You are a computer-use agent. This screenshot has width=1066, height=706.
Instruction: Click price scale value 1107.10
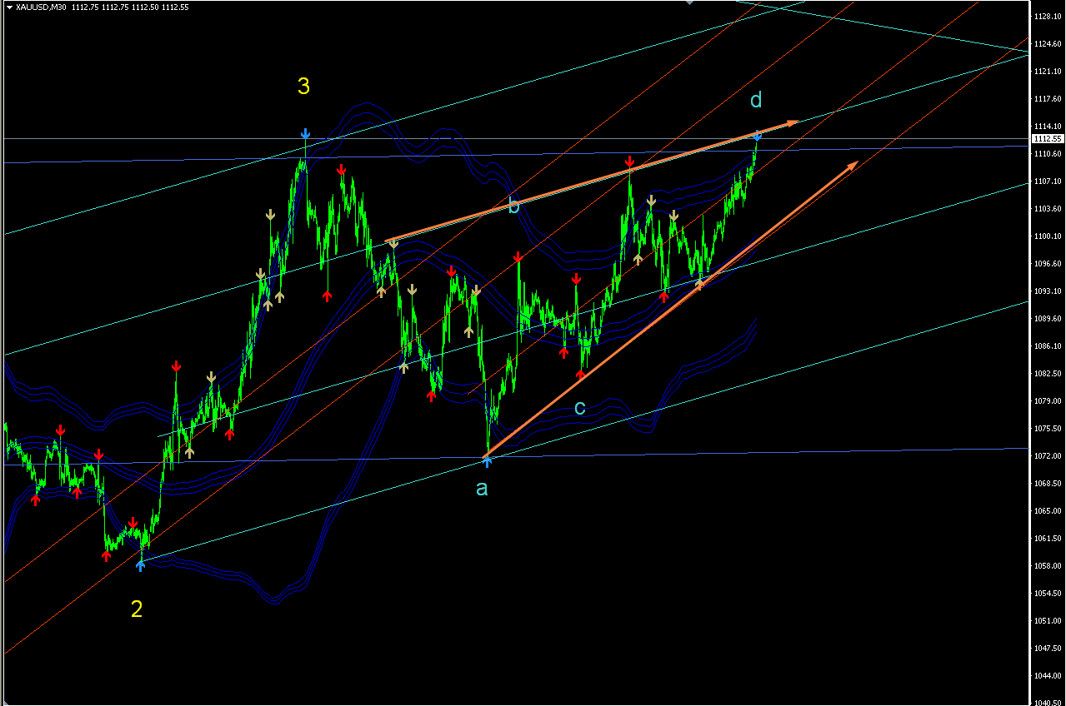coord(1047,181)
